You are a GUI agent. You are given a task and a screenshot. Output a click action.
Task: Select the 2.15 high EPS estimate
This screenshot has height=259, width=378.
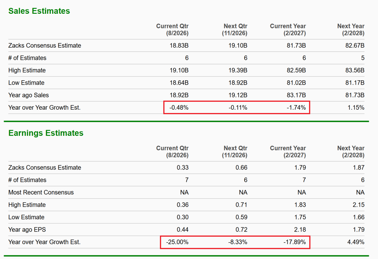358,205
